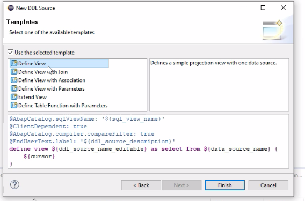305x201 pixels.
Task: Uncheck Use the selected template
Action: coord(11,53)
